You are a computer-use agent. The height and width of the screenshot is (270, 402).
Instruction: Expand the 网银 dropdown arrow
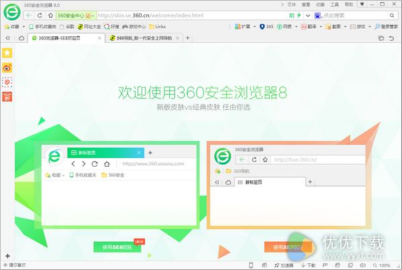coord(297,27)
